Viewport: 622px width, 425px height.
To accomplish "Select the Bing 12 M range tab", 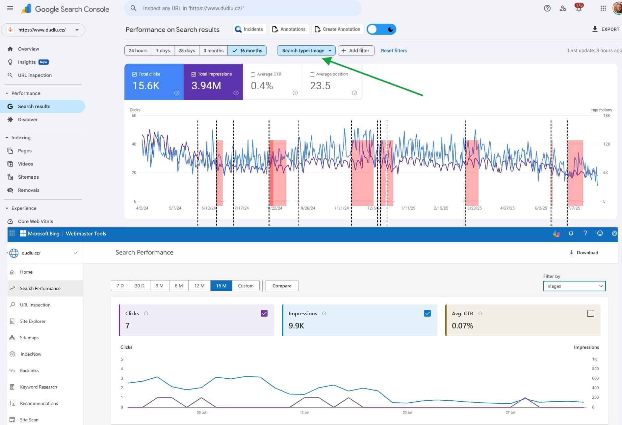I will pos(199,286).
